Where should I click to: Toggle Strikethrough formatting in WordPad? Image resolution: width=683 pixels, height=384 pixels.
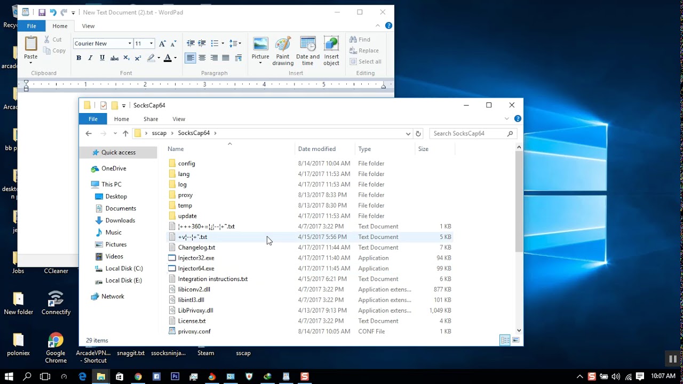114,58
